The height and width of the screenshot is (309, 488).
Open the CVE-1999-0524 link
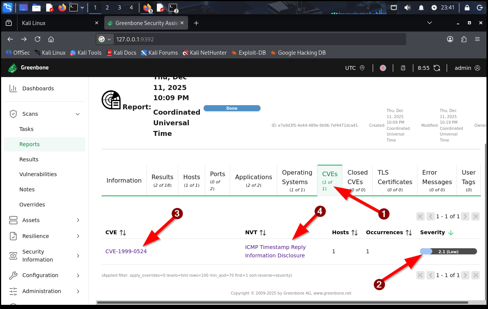[x=126, y=251]
